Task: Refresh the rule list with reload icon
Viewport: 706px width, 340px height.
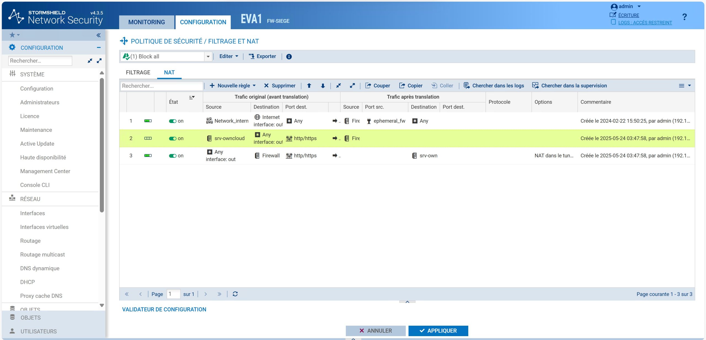Action: pos(235,294)
